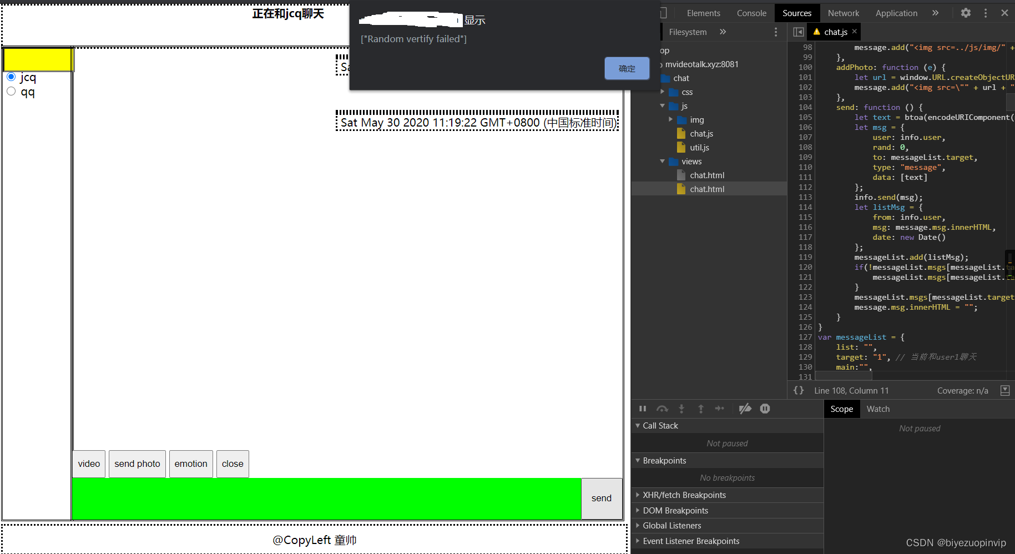Open the Application tab
Viewport: 1015px width, 554px height.
pyautogui.click(x=896, y=13)
